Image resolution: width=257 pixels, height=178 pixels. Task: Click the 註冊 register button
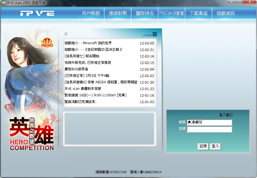203,146
